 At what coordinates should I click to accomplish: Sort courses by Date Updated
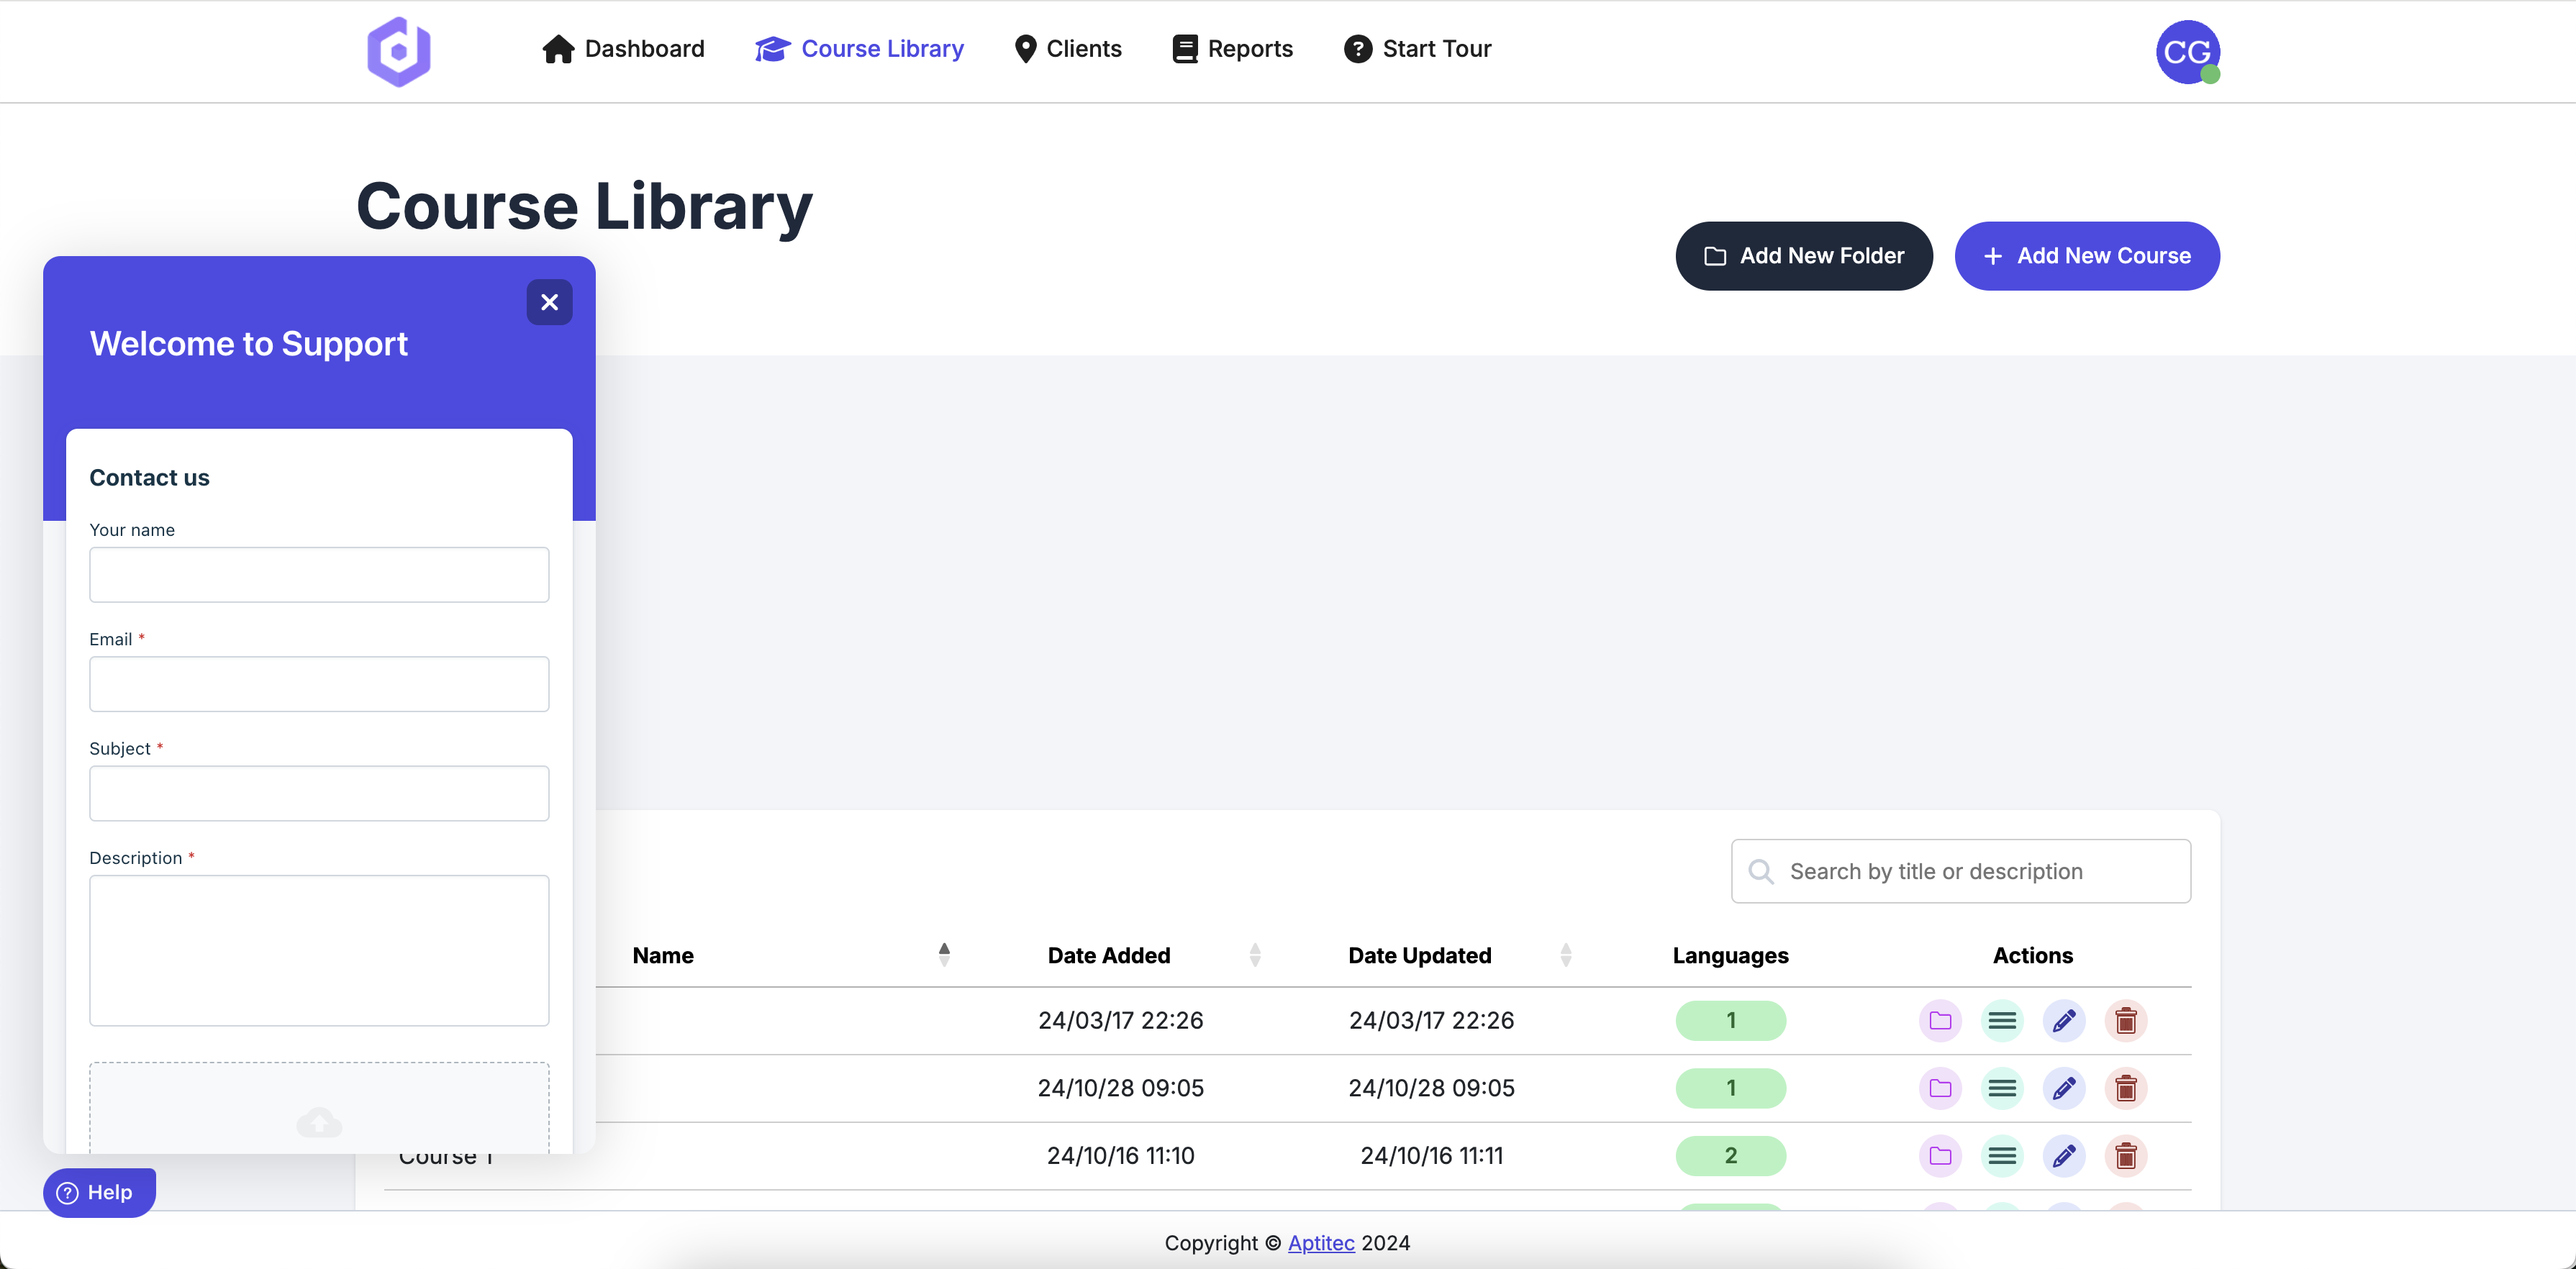(1565, 954)
